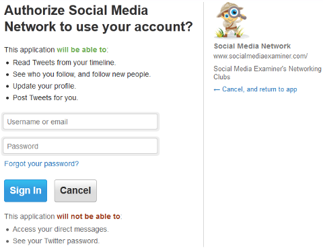The width and height of the screenshot is (323, 248).
Task: Click the Social Media Network app name
Action: point(252,46)
